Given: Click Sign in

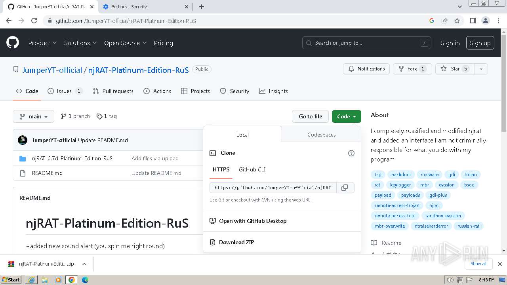Looking at the screenshot, I should click(450, 43).
